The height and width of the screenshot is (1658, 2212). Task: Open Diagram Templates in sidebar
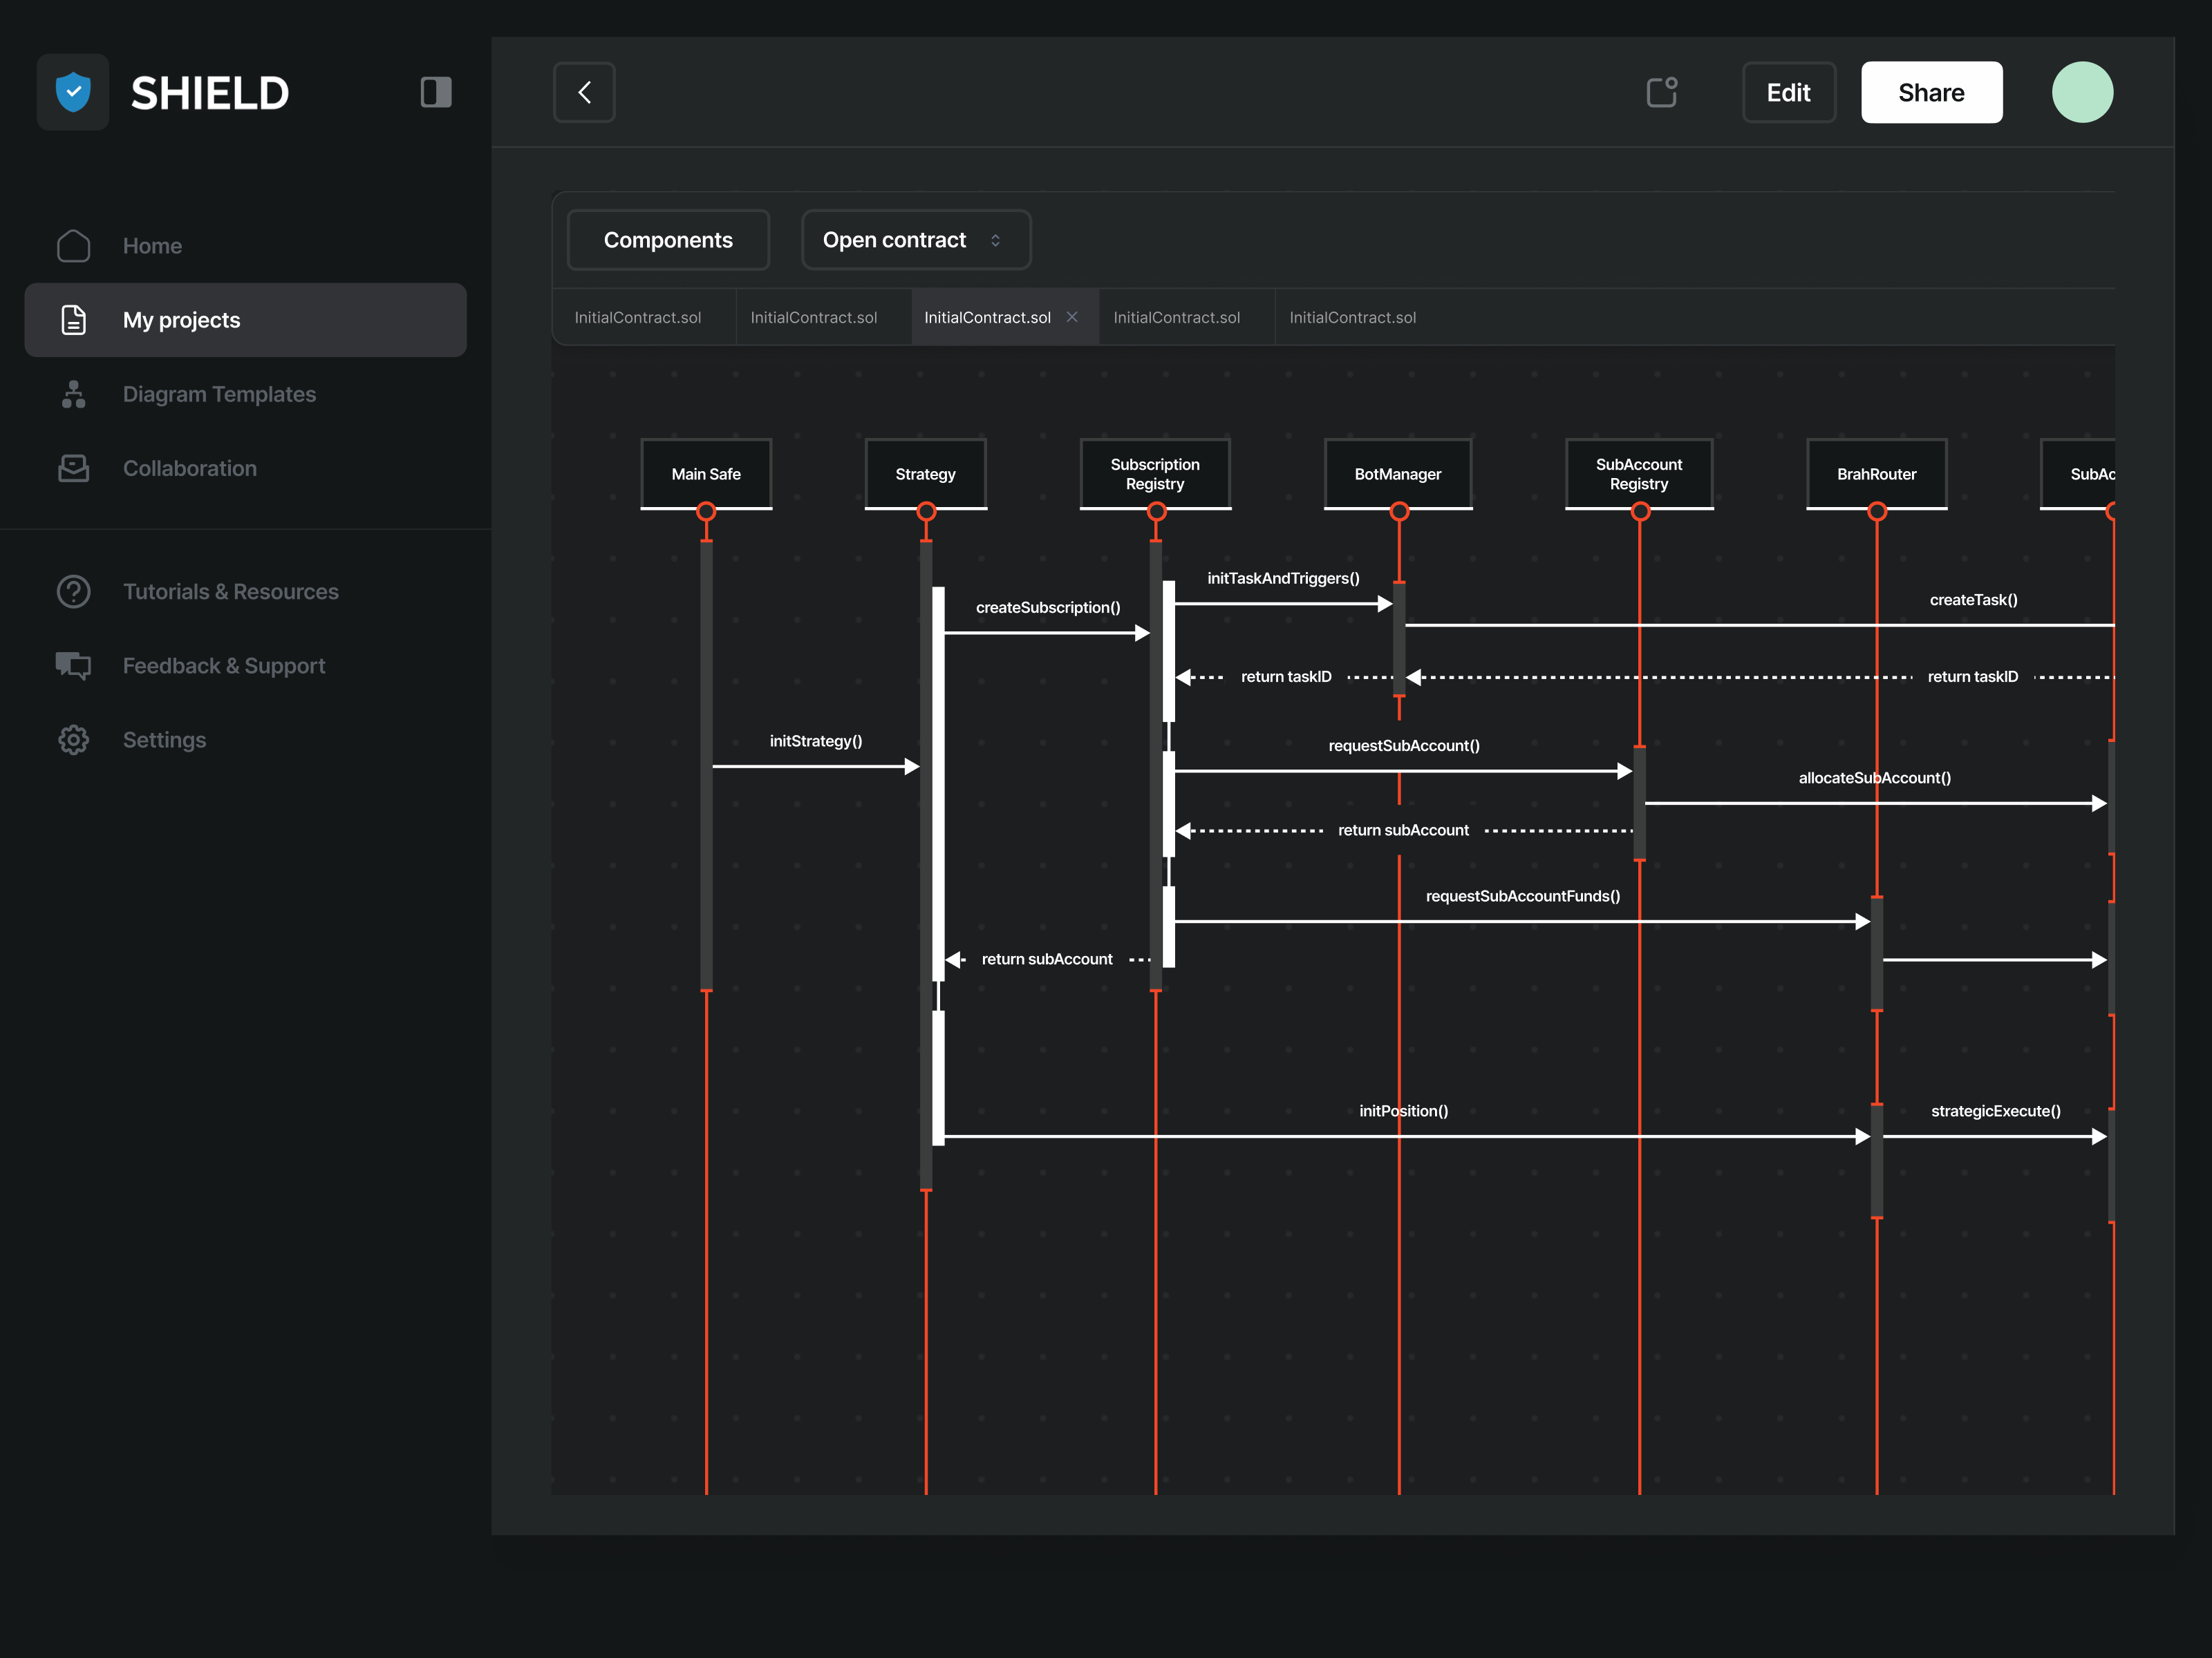[x=219, y=394]
